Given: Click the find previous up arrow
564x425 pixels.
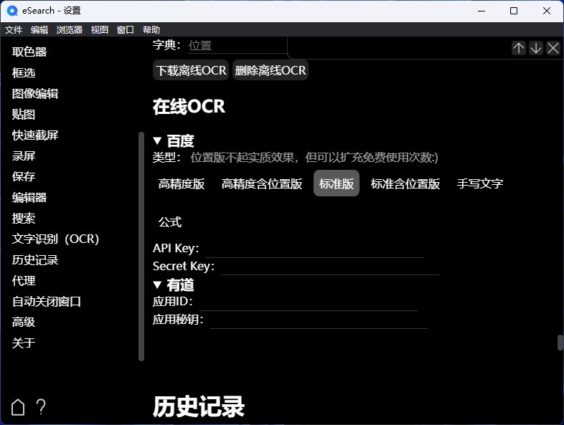Looking at the screenshot, I should click(519, 48).
